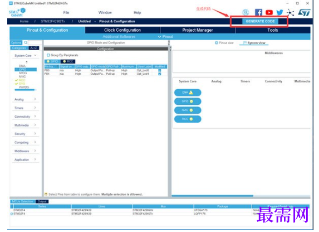The width and height of the screenshot is (319, 232).
Task: Click the ST logo icon
Action: (304, 13)
